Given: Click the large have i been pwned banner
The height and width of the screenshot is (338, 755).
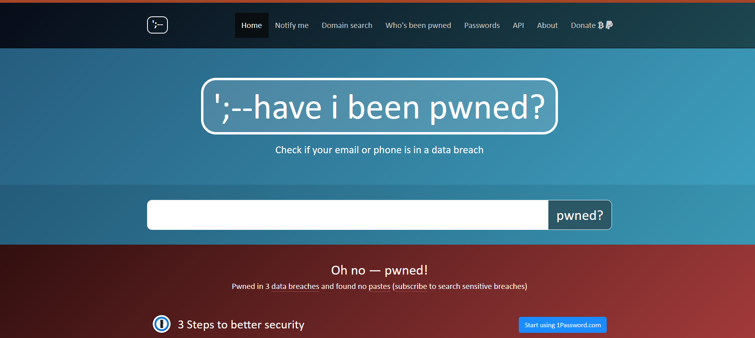Looking at the screenshot, I should [379, 106].
